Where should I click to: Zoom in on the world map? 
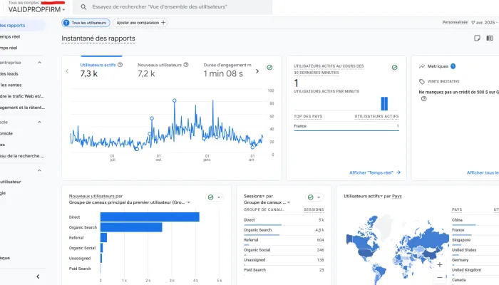click(x=440, y=264)
